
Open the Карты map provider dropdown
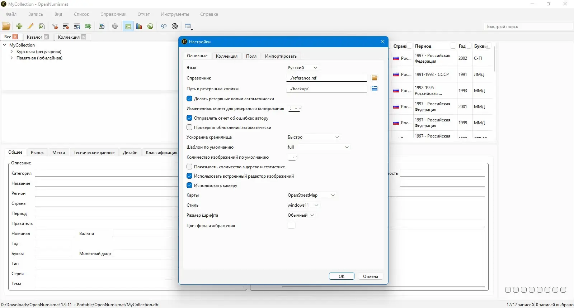pos(311,195)
